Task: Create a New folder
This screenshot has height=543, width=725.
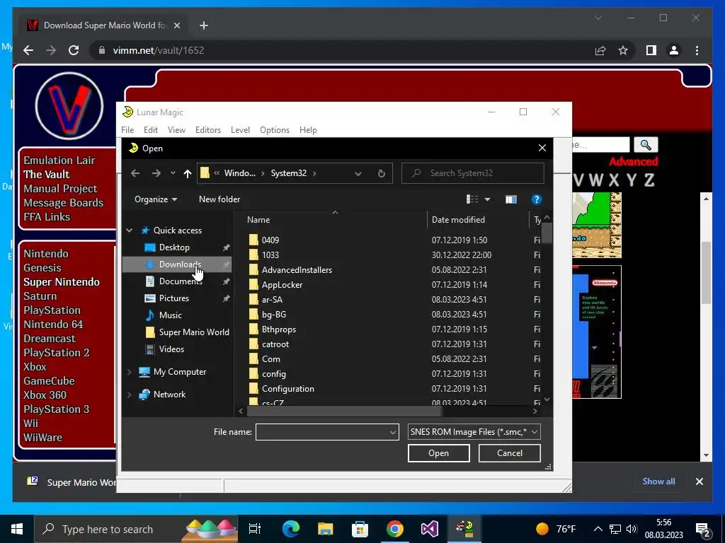Action: pyautogui.click(x=219, y=199)
